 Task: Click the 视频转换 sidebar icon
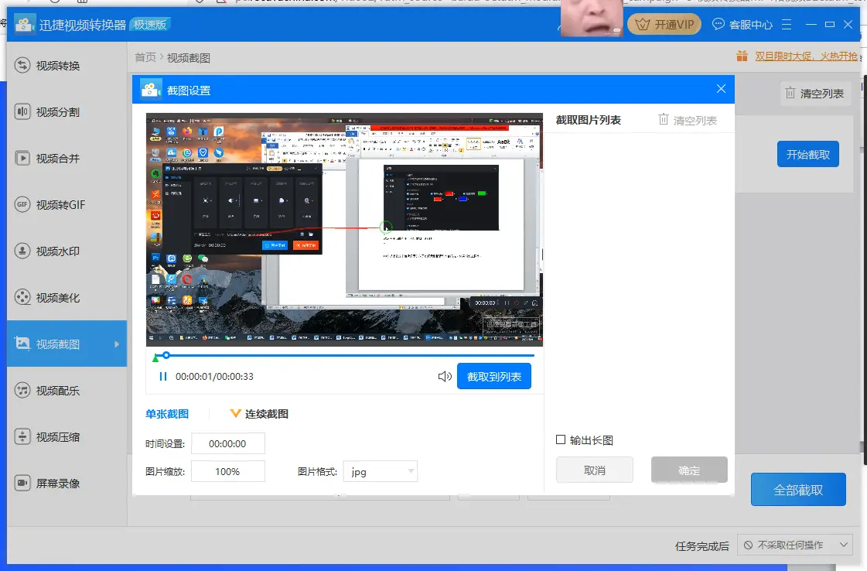coord(22,65)
